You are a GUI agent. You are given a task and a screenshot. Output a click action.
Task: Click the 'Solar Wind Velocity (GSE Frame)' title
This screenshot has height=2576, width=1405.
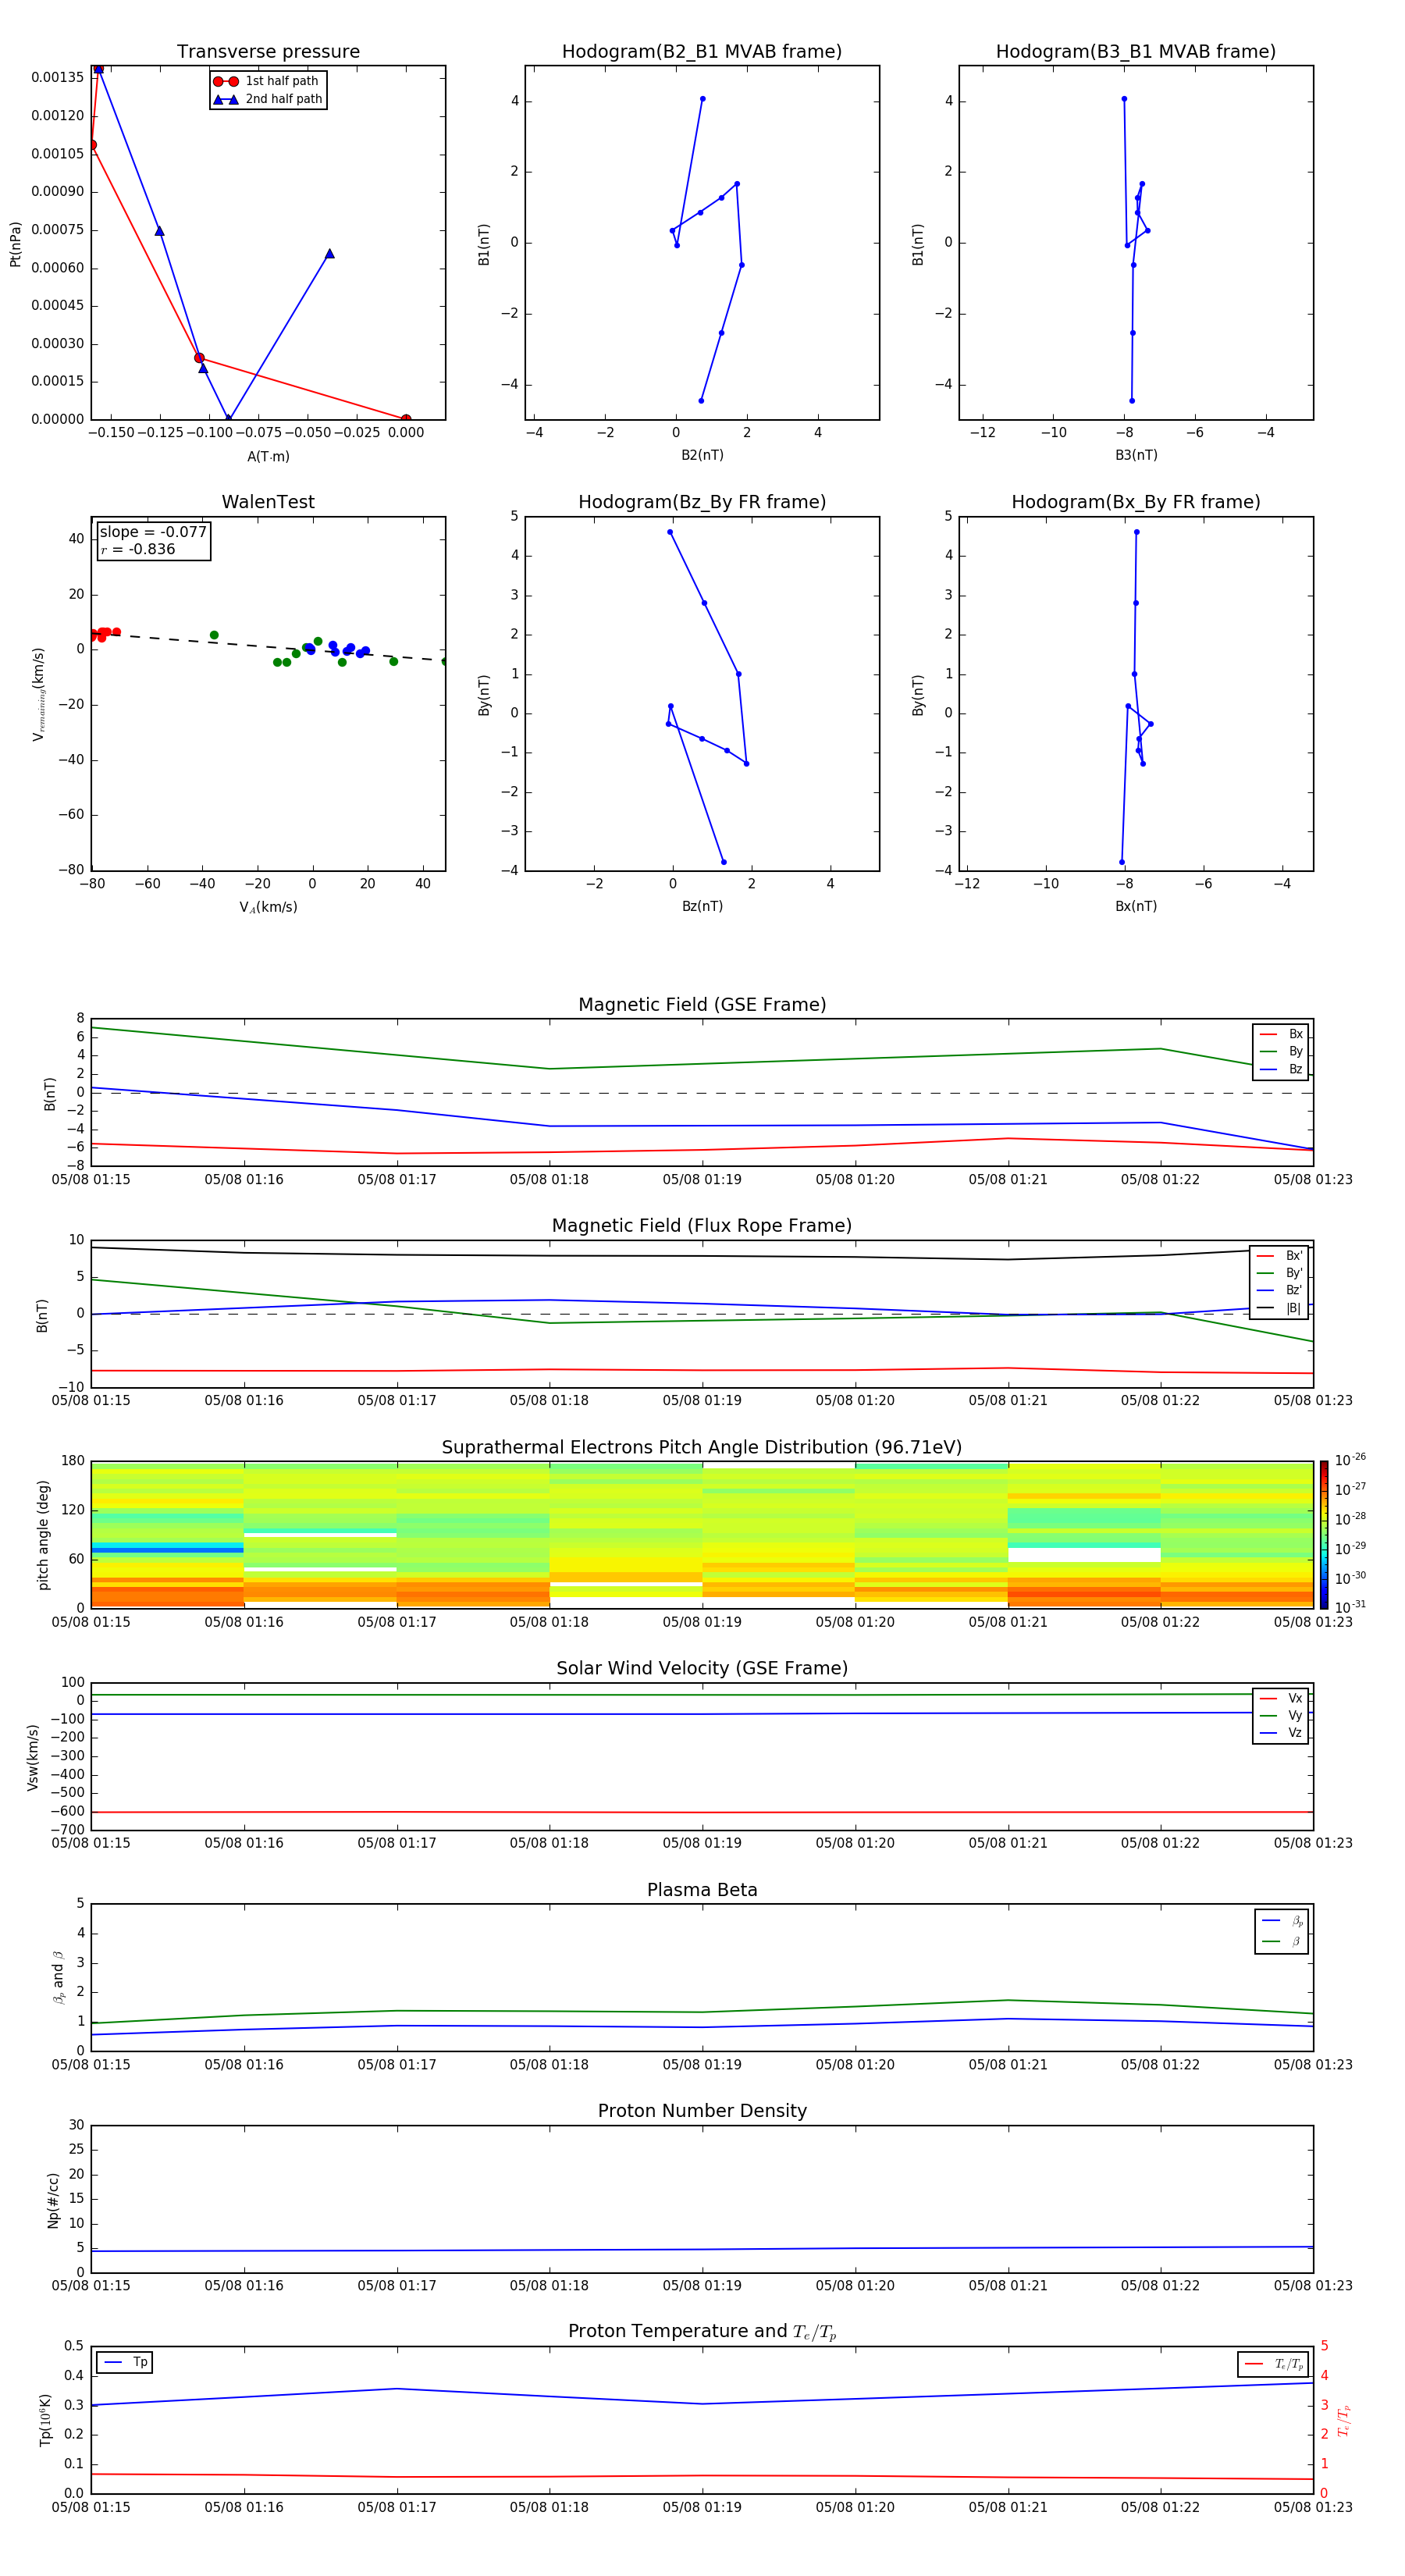click(702, 1668)
